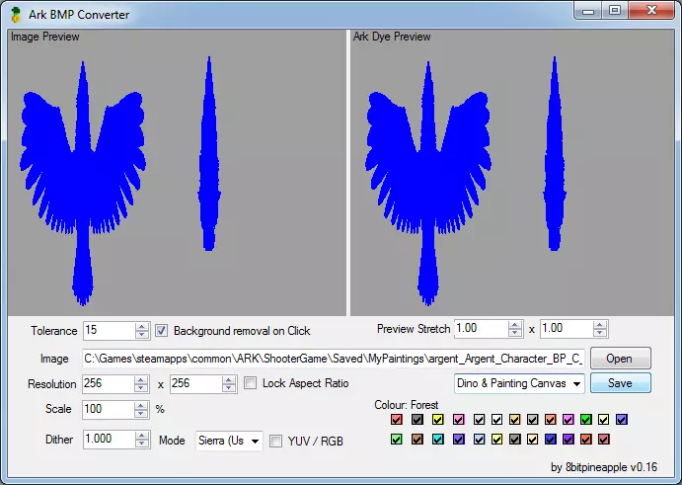Enable YUV / RGB checkbox
Viewport: 682px width, 485px height.
276,441
